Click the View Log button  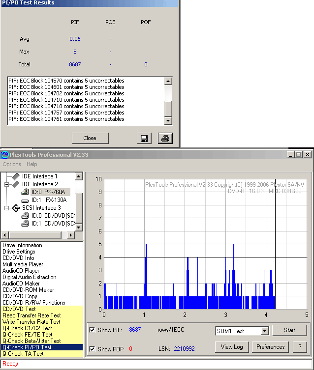coord(232,347)
